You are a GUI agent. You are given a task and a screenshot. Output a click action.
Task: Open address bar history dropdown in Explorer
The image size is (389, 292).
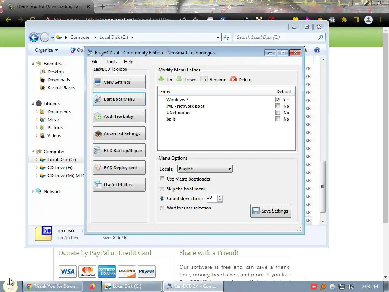[218, 38]
